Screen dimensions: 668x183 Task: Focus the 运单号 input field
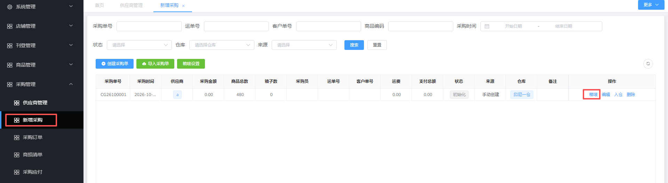tap(236, 26)
